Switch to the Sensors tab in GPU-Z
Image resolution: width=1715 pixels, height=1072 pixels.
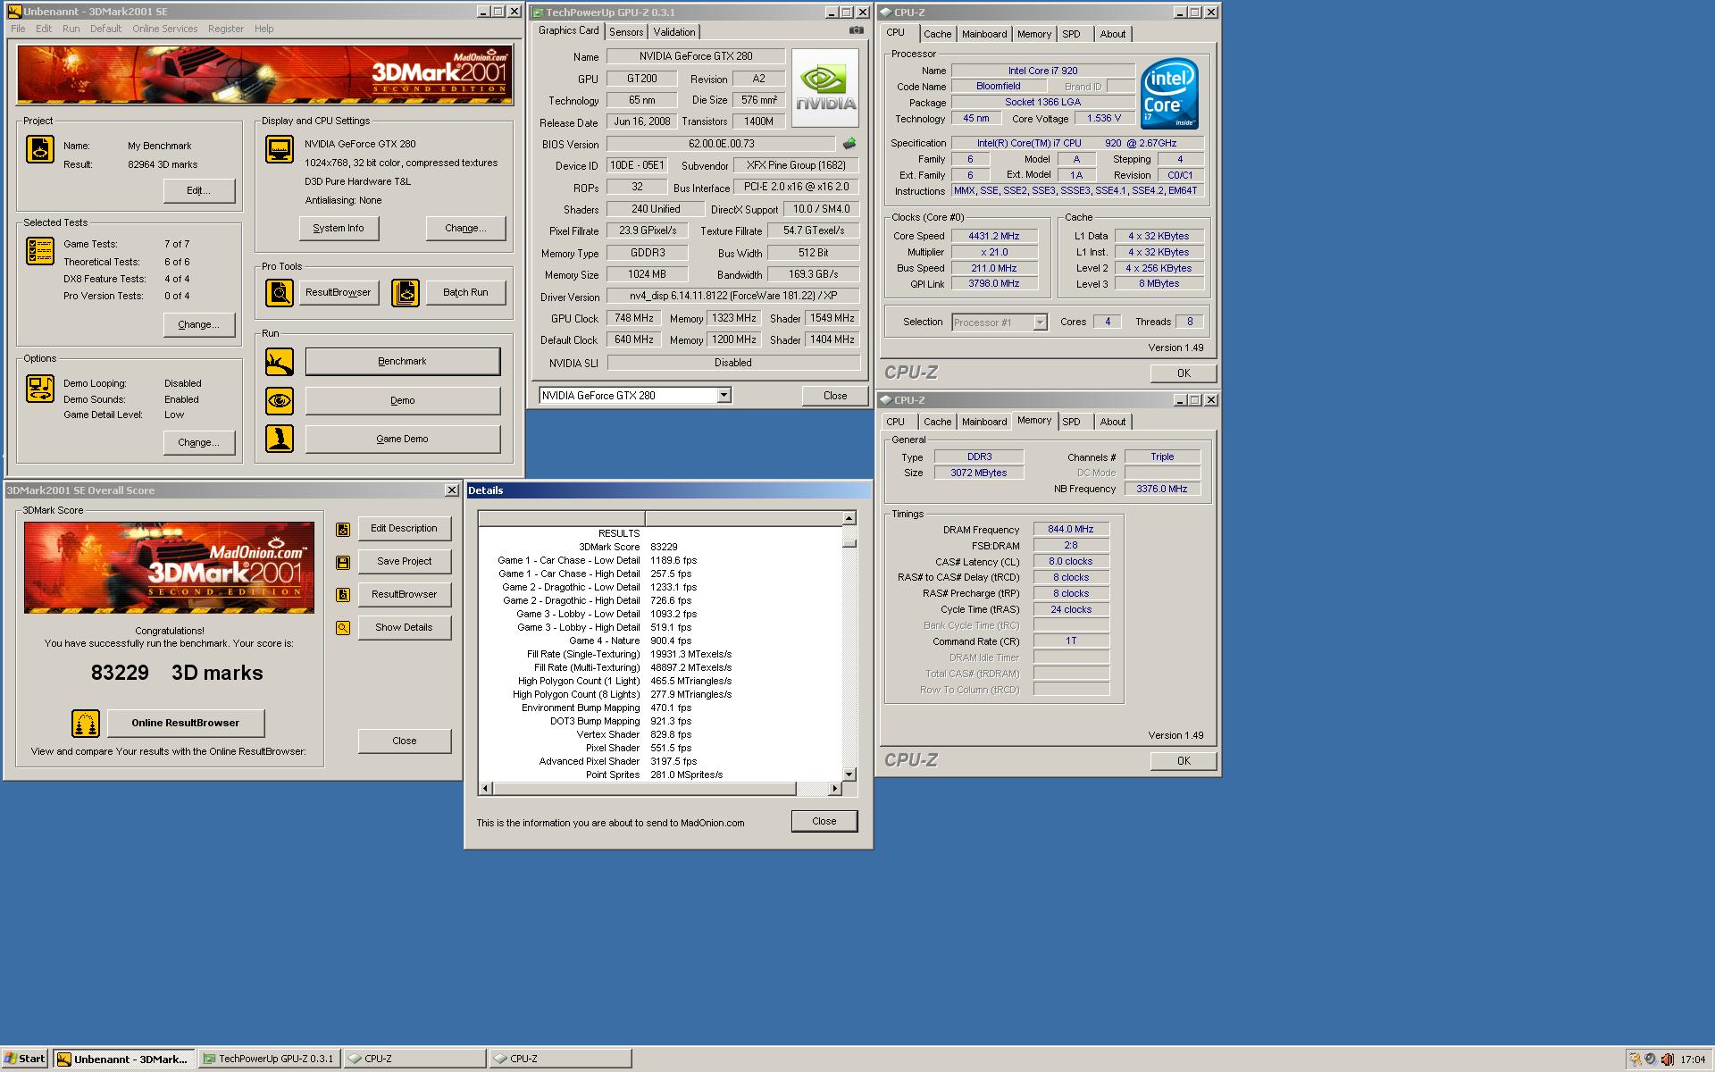pos(626,32)
